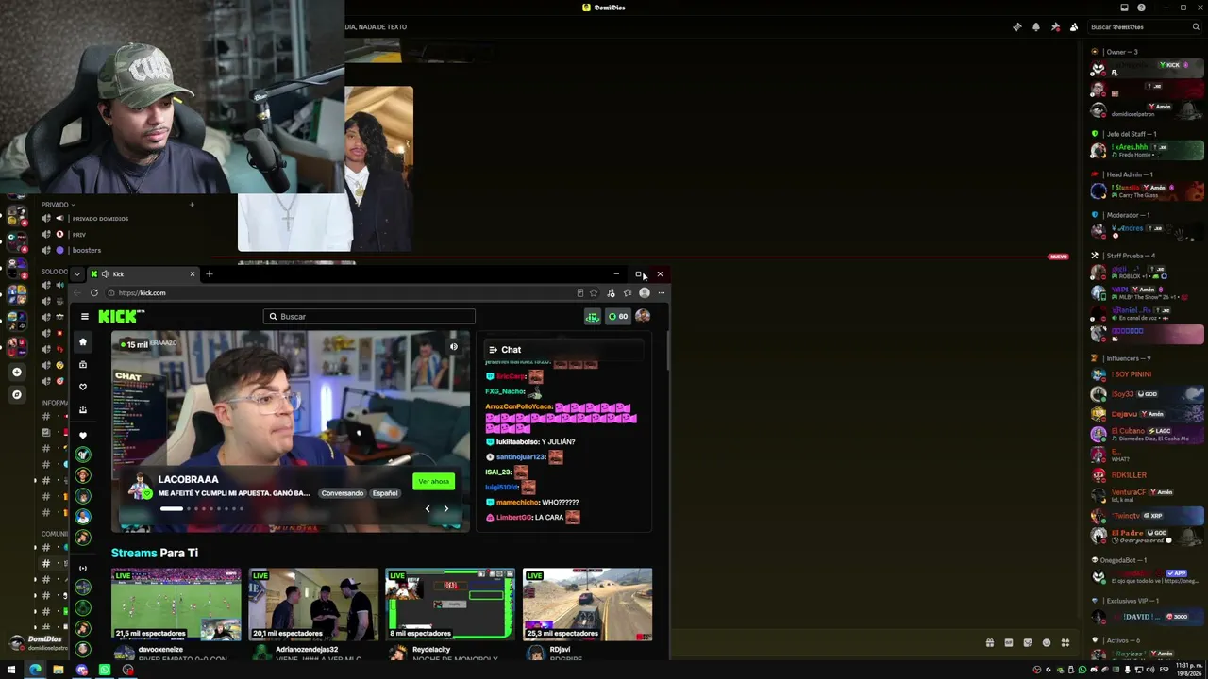
Task: Open the OnegedaBot member entry
Action: (x=1147, y=576)
